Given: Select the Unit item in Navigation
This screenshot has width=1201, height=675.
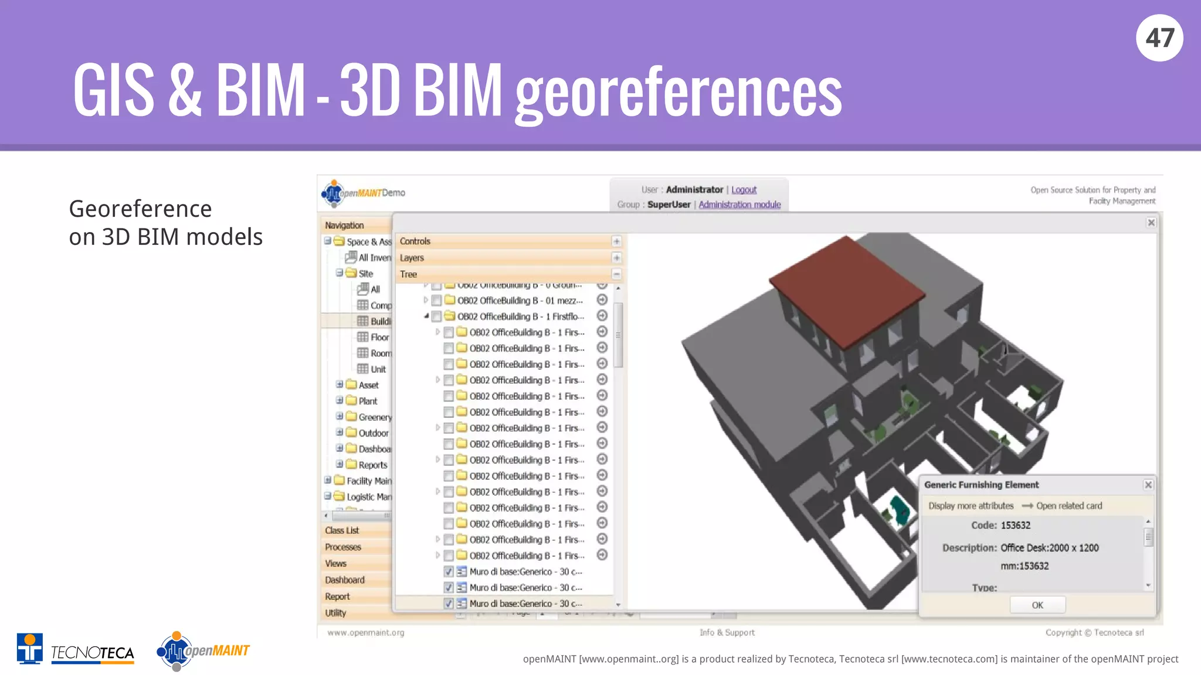Looking at the screenshot, I should point(378,369).
